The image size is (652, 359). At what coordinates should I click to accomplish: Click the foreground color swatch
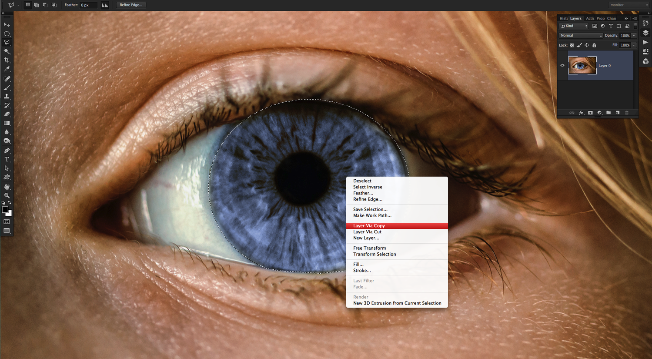coord(5,210)
